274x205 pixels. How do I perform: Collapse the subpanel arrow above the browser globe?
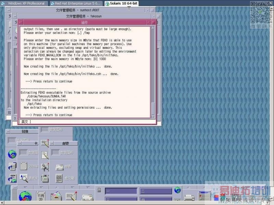pos(25,187)
